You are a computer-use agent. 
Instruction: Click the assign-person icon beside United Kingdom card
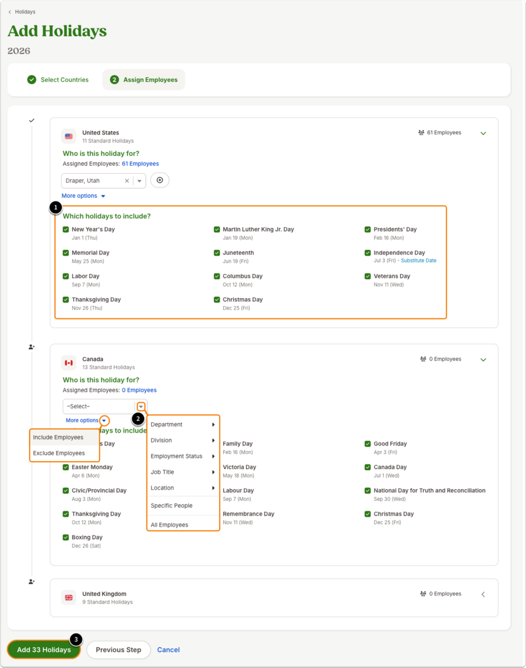pos(31,582)
